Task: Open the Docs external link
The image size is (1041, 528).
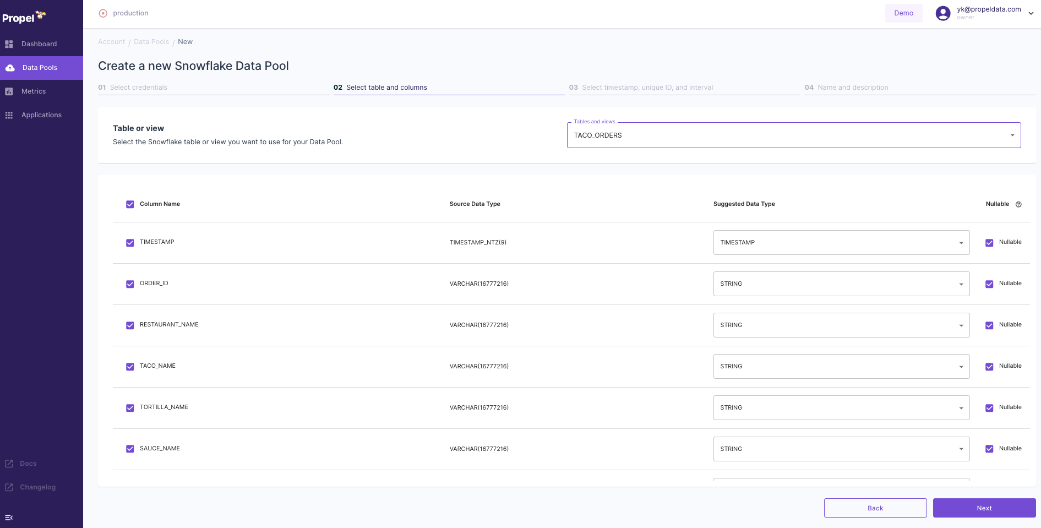Action: (28, 463)
